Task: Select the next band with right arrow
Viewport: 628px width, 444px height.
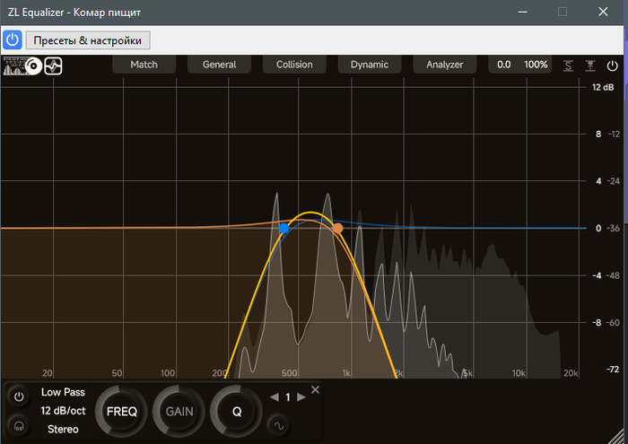Action: [x=301, y=397]
